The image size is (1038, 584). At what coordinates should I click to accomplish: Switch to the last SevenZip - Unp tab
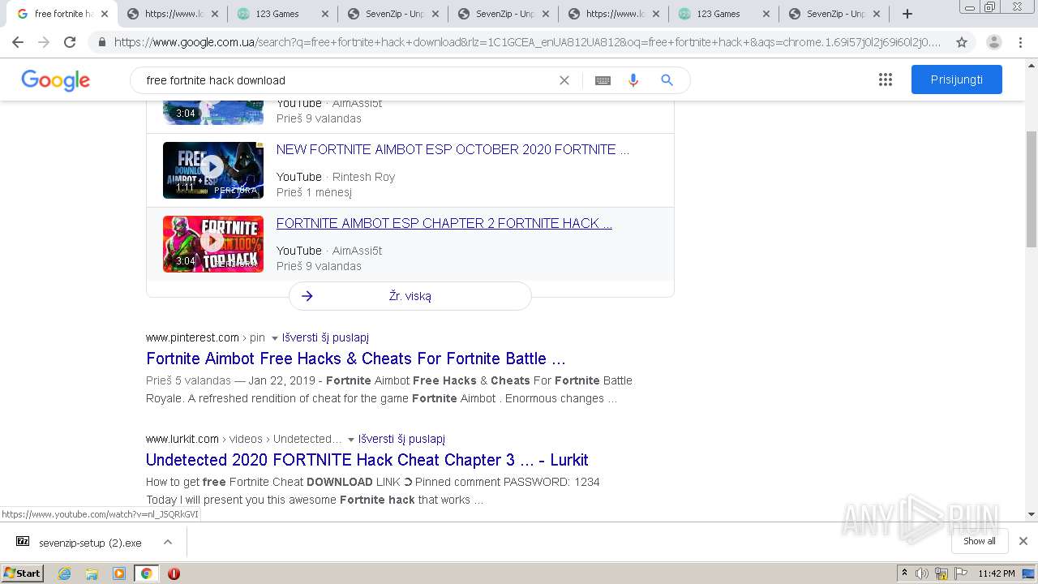pos(835,14)
